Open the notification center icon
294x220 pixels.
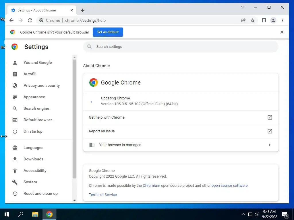tap(285, 215)
